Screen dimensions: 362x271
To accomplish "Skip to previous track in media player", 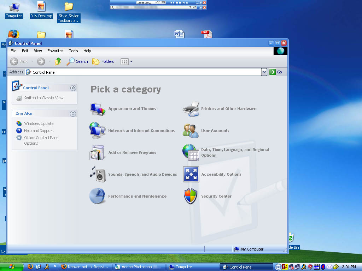I will coord(171,3).
